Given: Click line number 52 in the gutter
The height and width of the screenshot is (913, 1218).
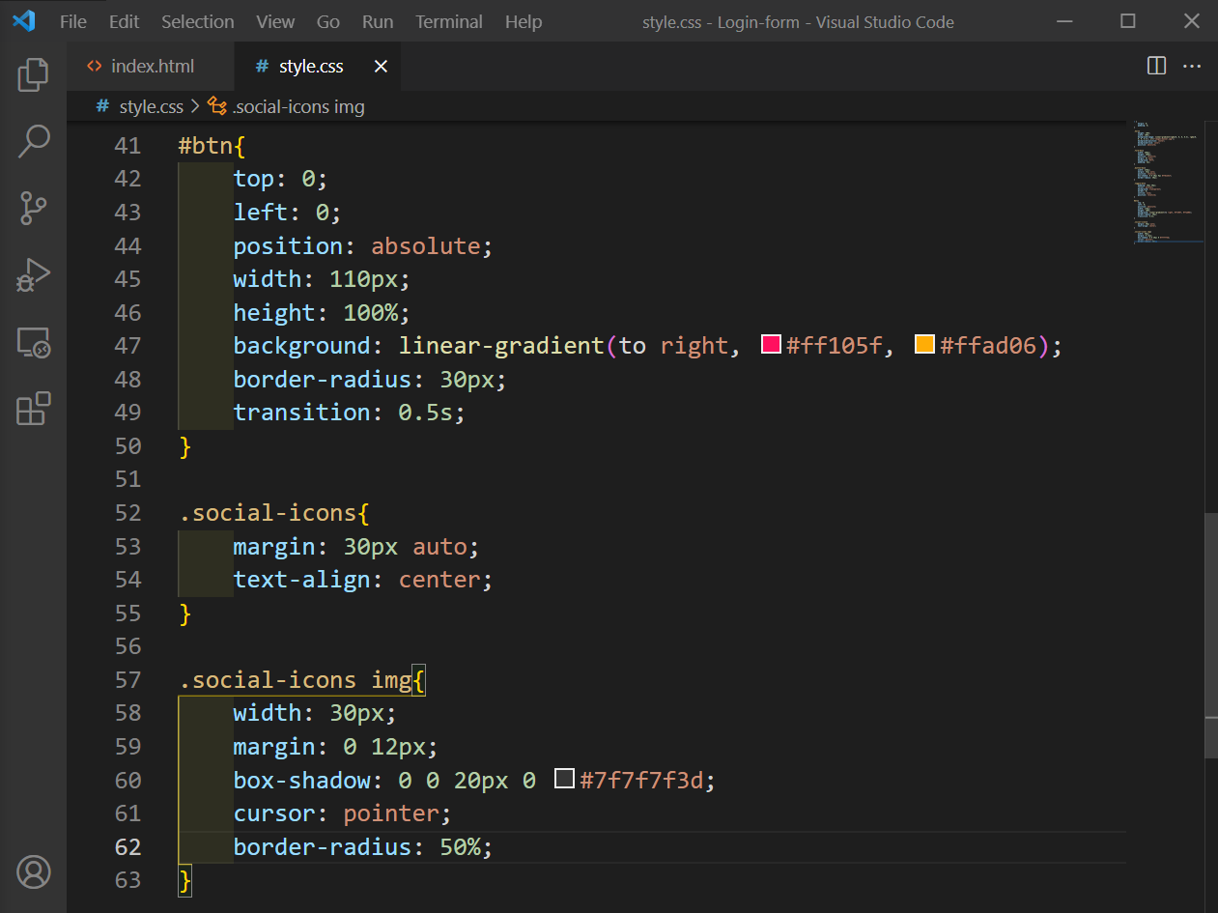Looking at the screenshot, I should tap(127, 512).
